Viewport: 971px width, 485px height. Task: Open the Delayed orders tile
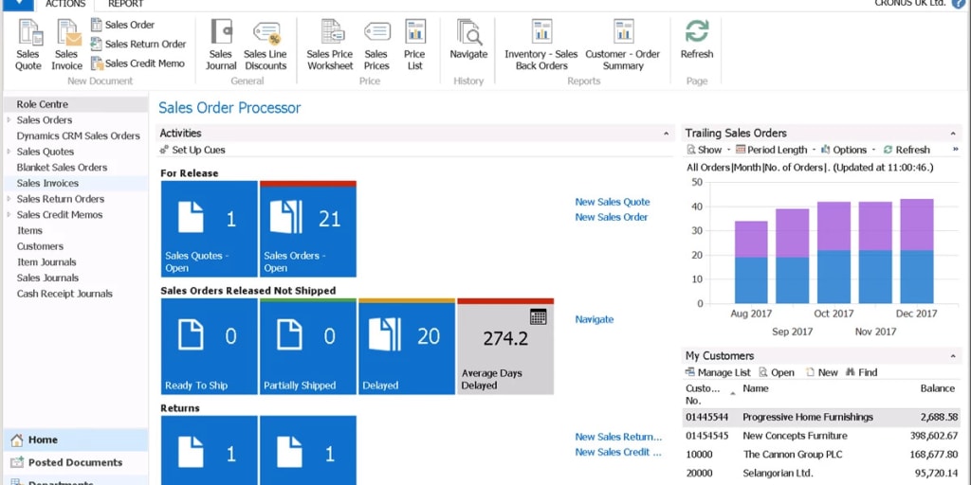(407, 347)
